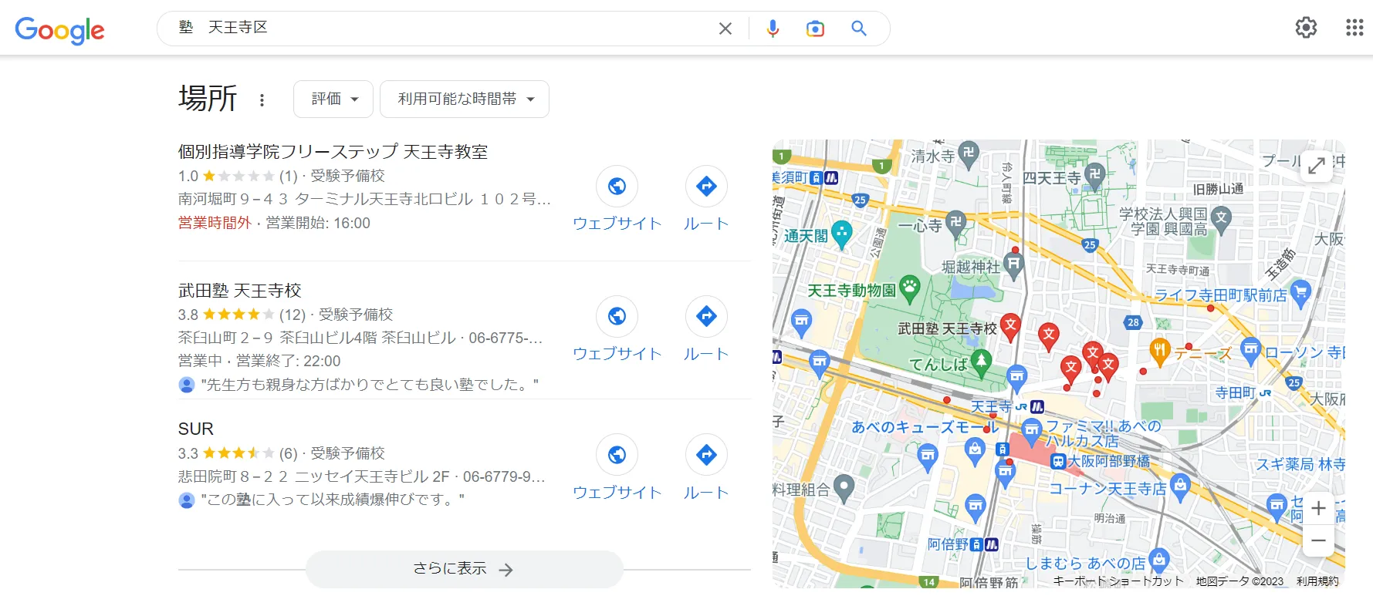Image resolution: width=1373 pixels, height=616 pixels.
Task: Zoom out on the map
Action: (x=1318, y=540)
